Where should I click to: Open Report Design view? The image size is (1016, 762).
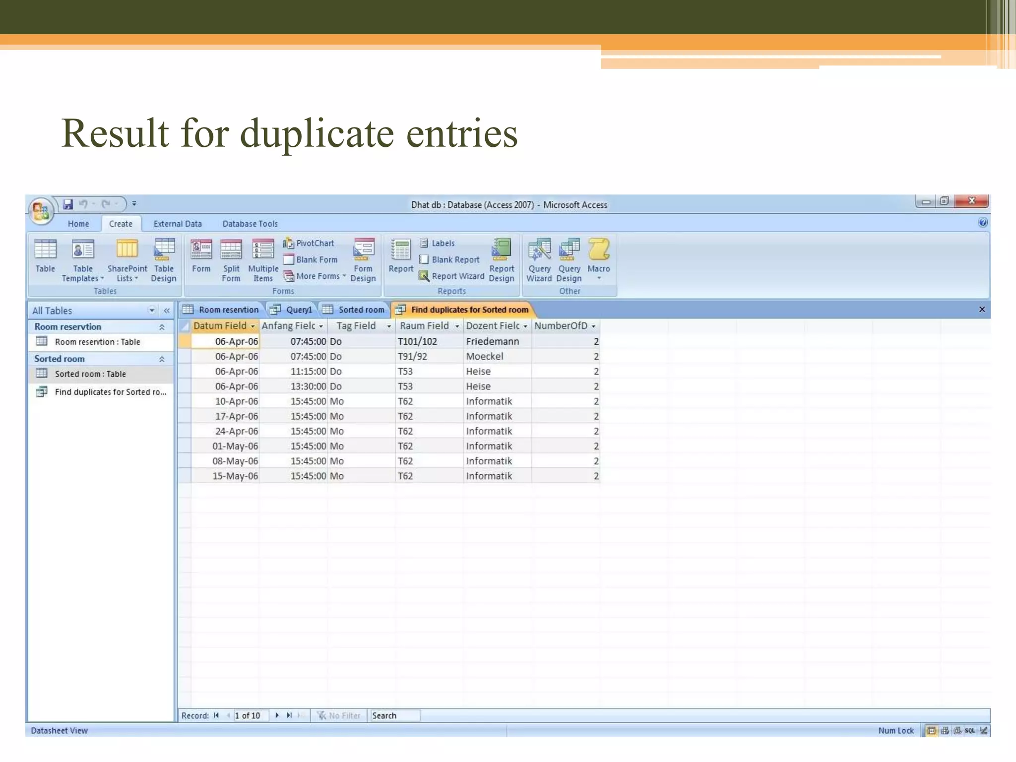coord(502,260)
